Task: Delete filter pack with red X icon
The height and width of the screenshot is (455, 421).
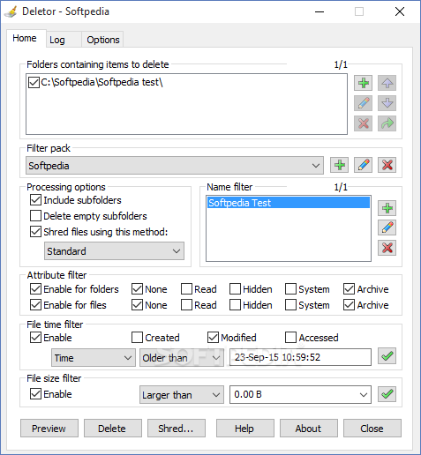Action: pyautogui.click(x=387, y=165)
